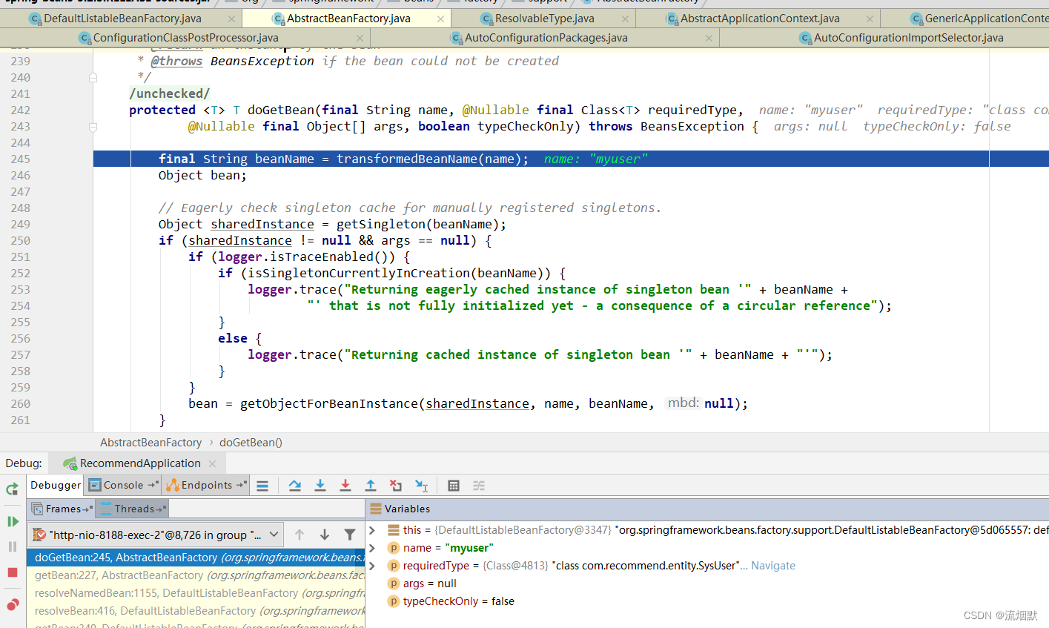The height and width of the screenshot is (628, 1049).
Task: Click the gutter at line number 249
Action: pyautogui.click(x=21, y=224)
